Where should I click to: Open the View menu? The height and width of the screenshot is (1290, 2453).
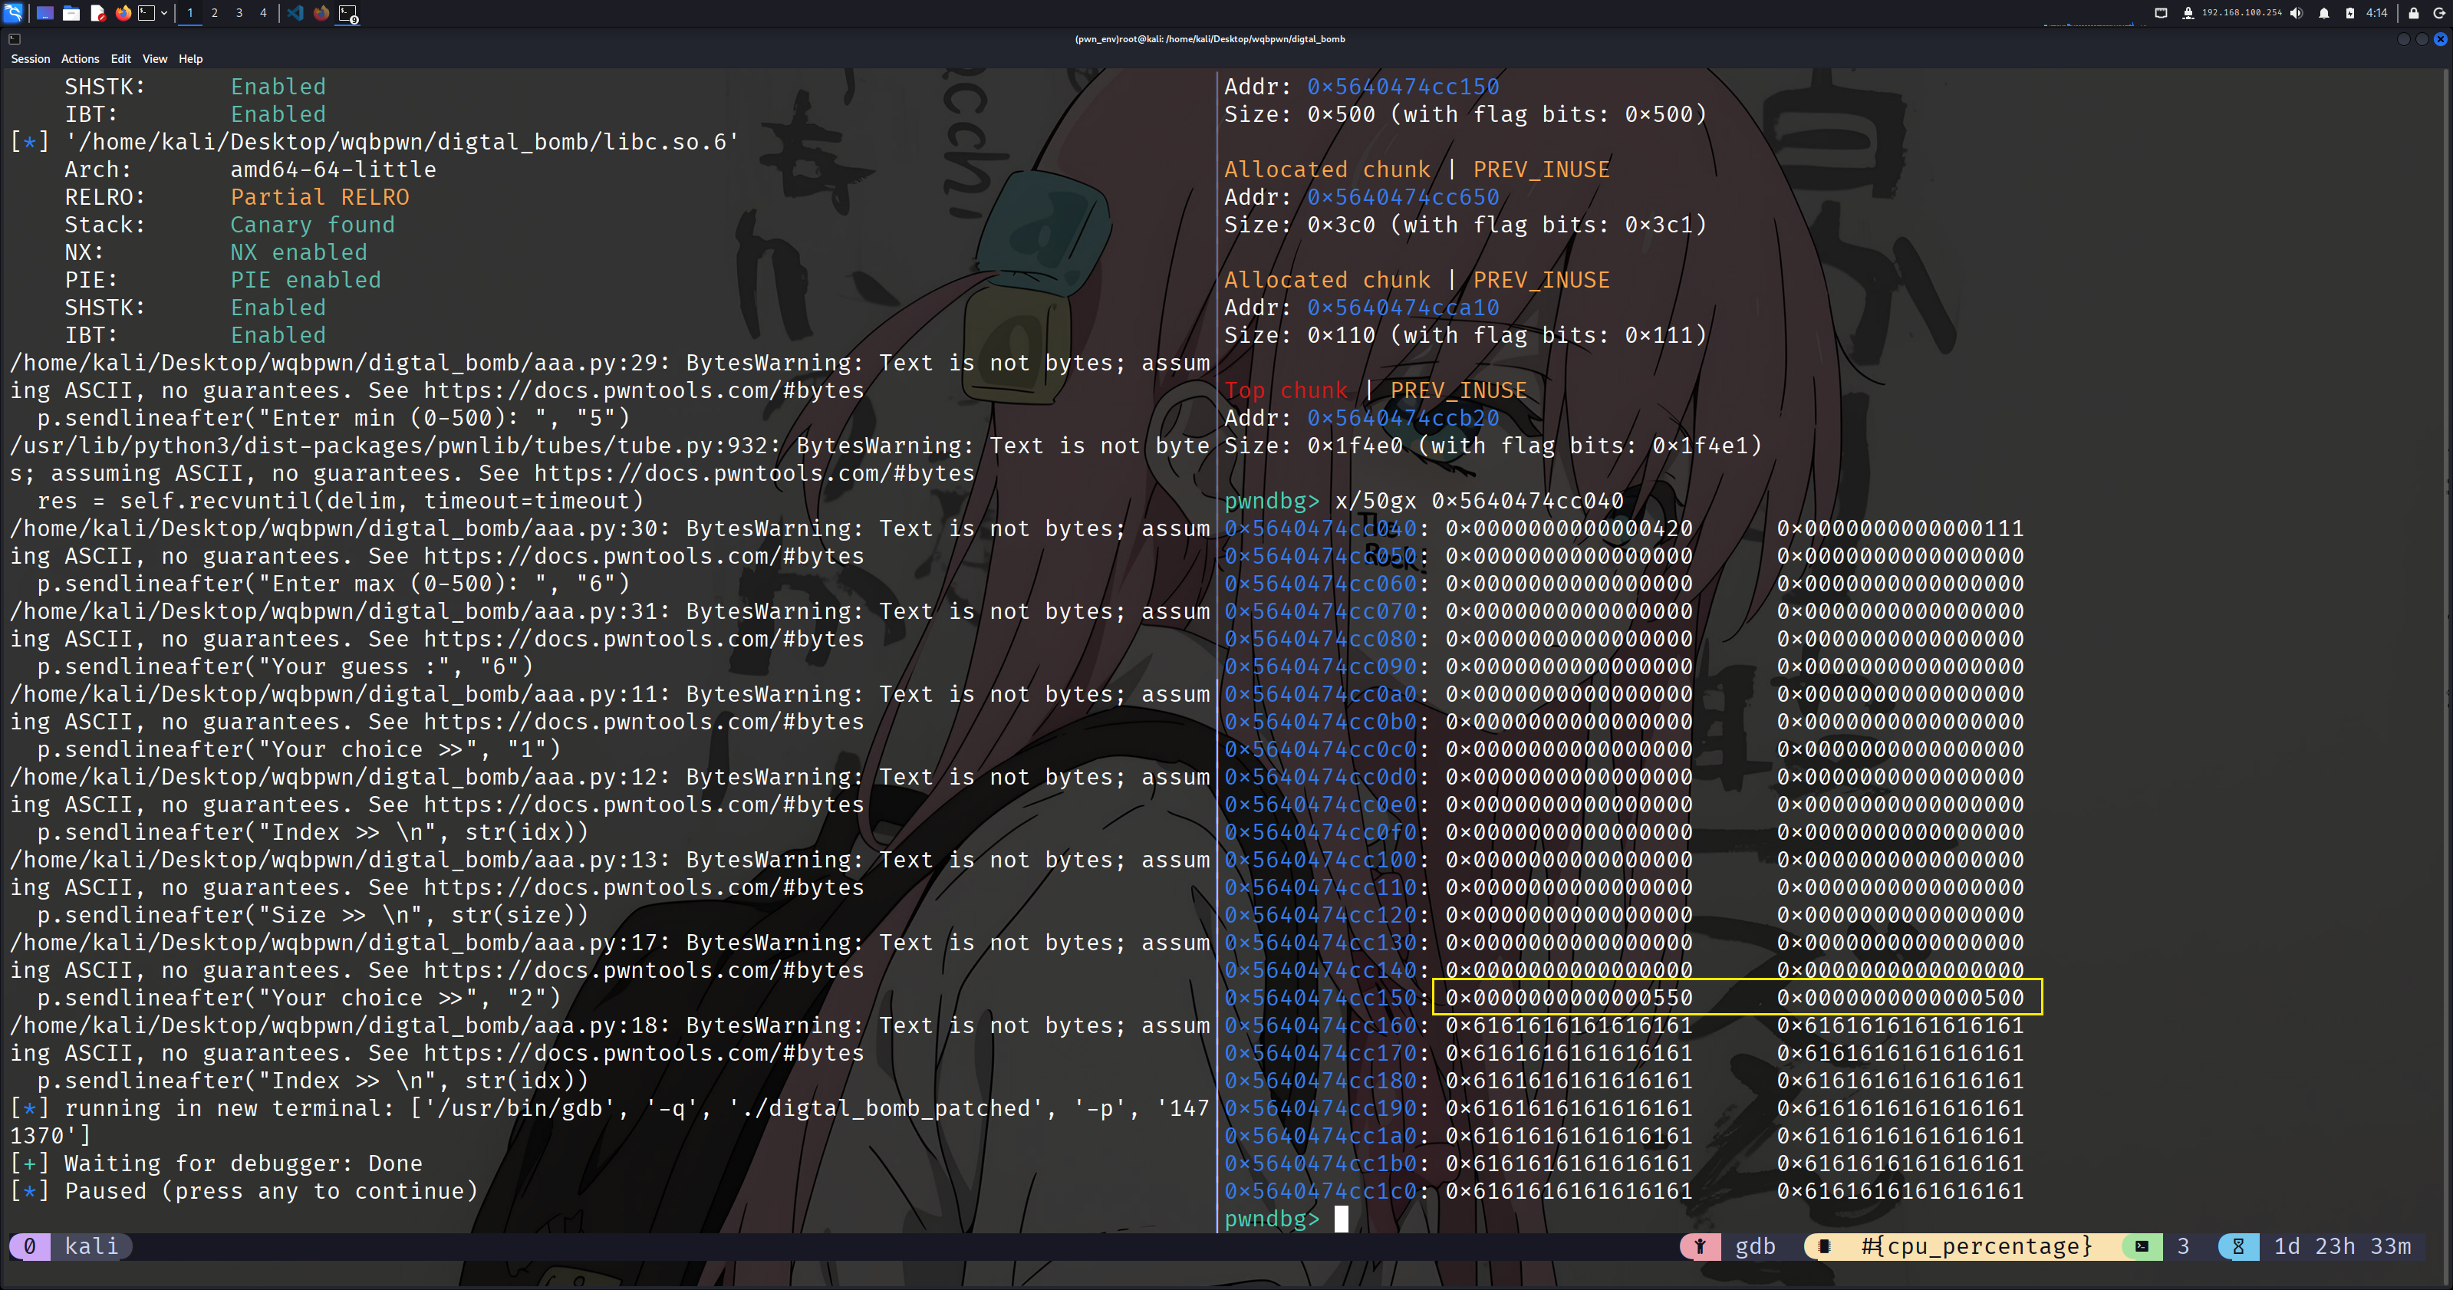pyautogui.click(x=155, y=59)
